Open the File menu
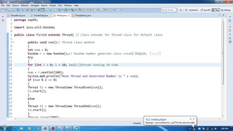The height and width of the screenshot is (131, 233). [x=3, y=5]
